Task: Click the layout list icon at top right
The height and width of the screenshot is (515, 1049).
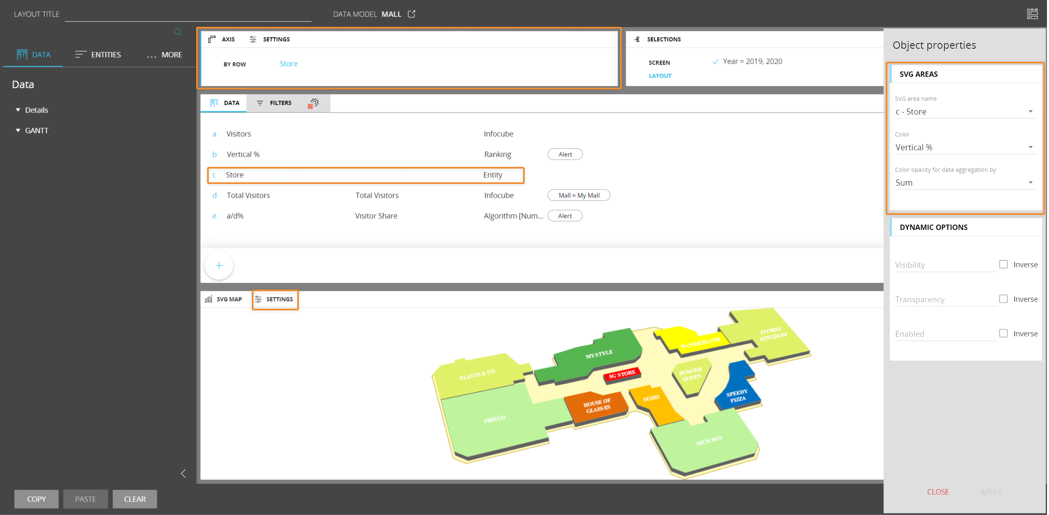Action: point(1032,14)
